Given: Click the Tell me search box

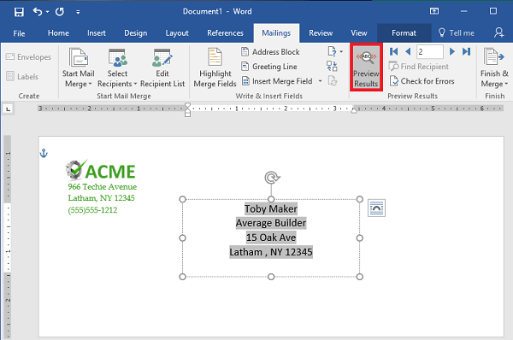Looking at the screenshot, I should [457, 33].
